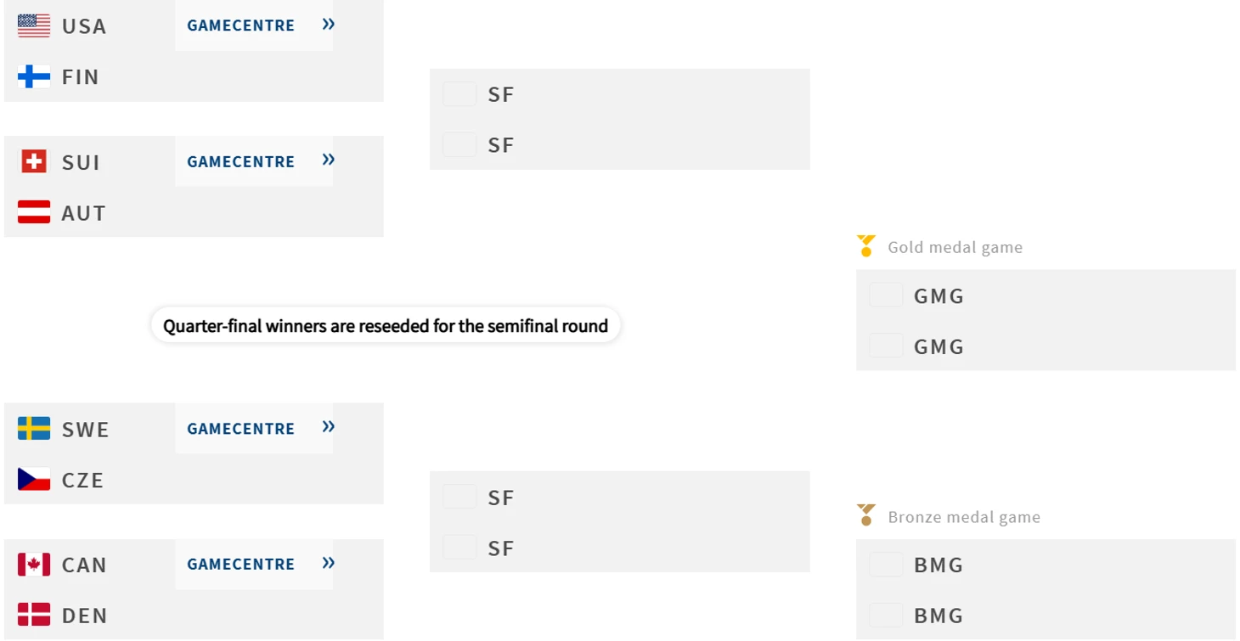Click the Finland flag icon
Viewport: 1240px width, 641px height.
coord(34,76)
